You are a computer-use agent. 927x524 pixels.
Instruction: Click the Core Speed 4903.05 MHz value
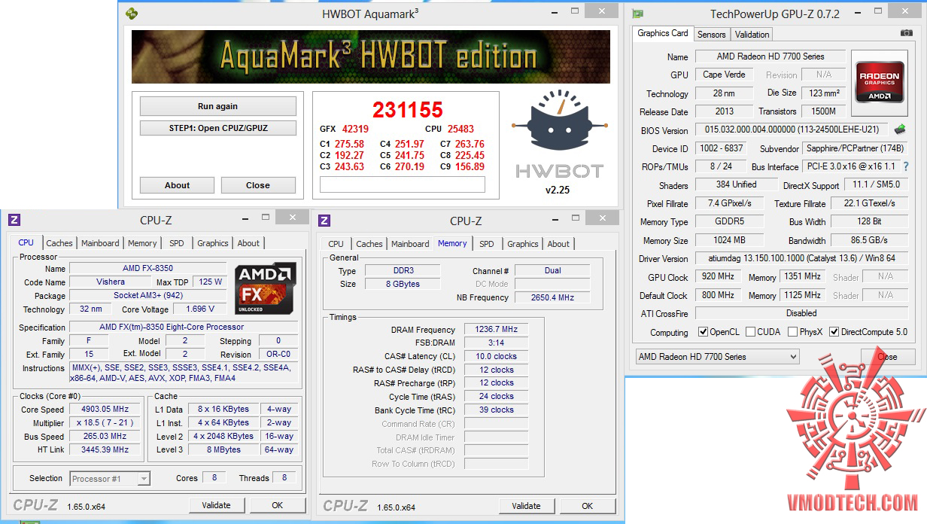click(x=105, y=409)
